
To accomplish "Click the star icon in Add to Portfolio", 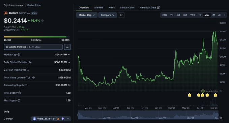I will click(7, 47).
